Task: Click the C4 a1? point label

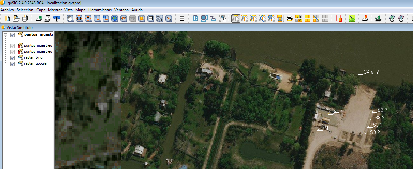Action: click(371, 72)
